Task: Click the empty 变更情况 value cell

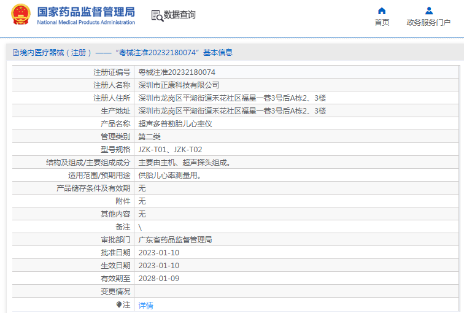Action: tap(296, 292)
